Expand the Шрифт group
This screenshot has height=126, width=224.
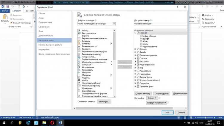tap(141, 39)
